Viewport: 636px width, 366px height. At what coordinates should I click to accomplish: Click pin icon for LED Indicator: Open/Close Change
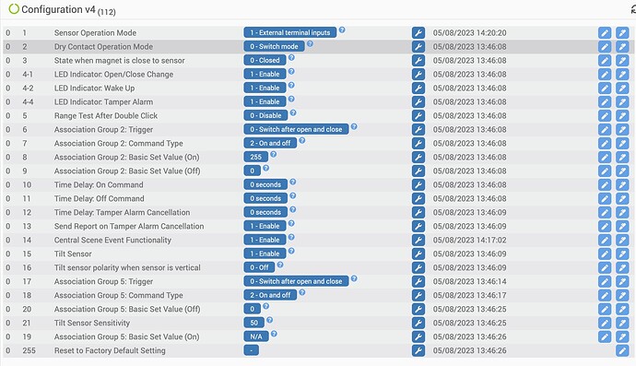click(x=622, y=75)
